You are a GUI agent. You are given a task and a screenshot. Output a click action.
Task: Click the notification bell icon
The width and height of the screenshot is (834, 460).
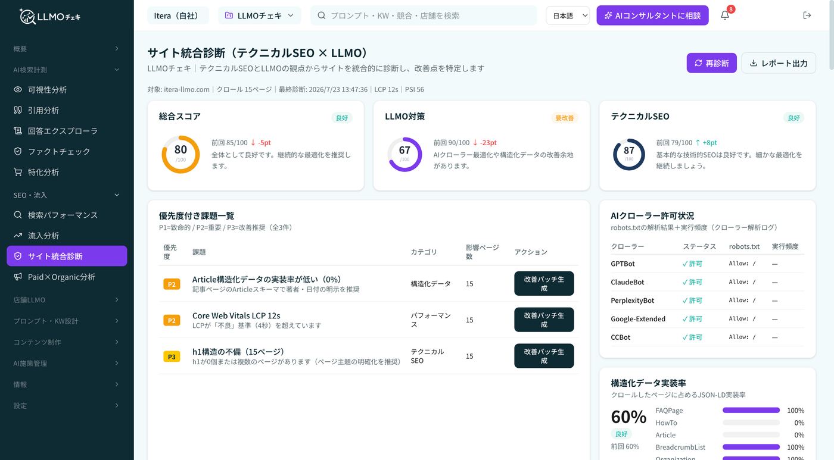tap(724, 15)
